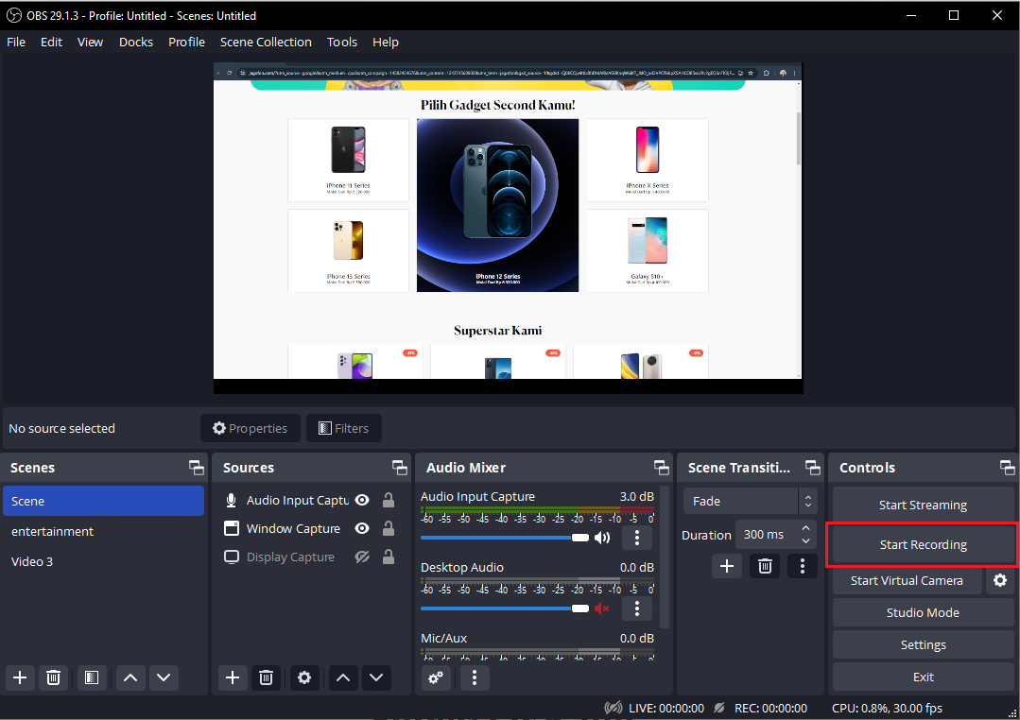Open source Filters button
Viewport: 1020px width, 720px height.
pyautogui.click(x=343, y=428)
